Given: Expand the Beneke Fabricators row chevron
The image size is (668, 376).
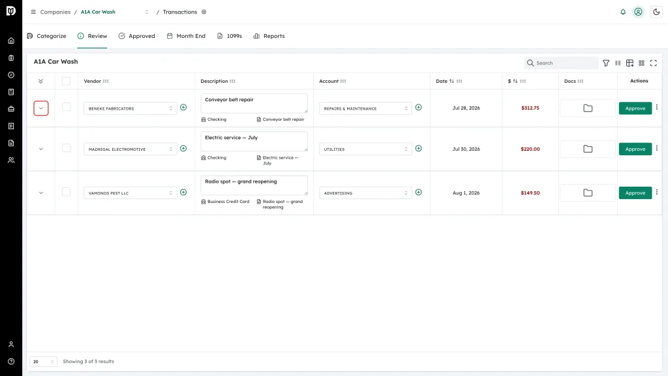Looking at the screenshot, I should pos(41,108).
